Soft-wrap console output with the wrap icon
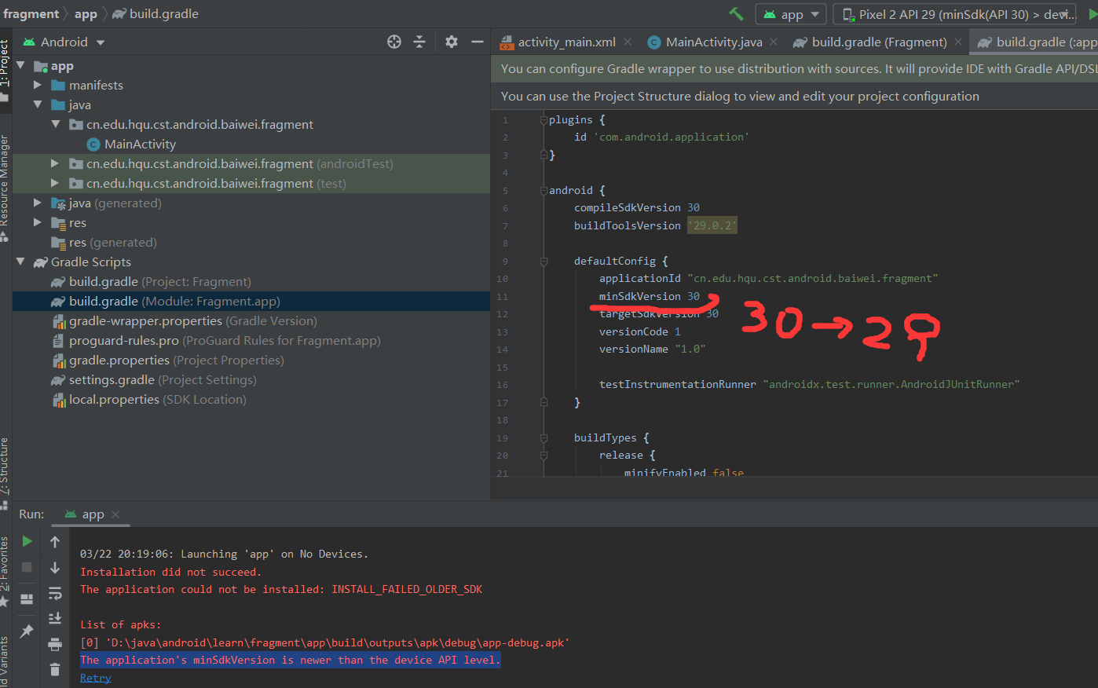1098x688 pixels. 56,595
